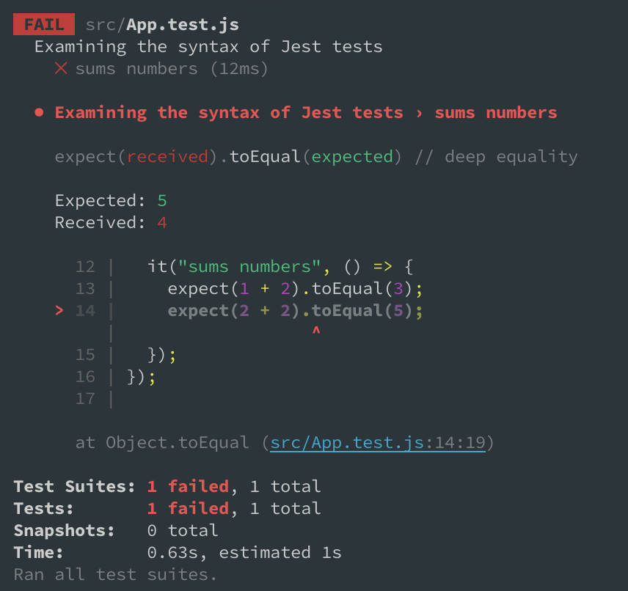Click line number 13 in the code frame

click(85, 289)
